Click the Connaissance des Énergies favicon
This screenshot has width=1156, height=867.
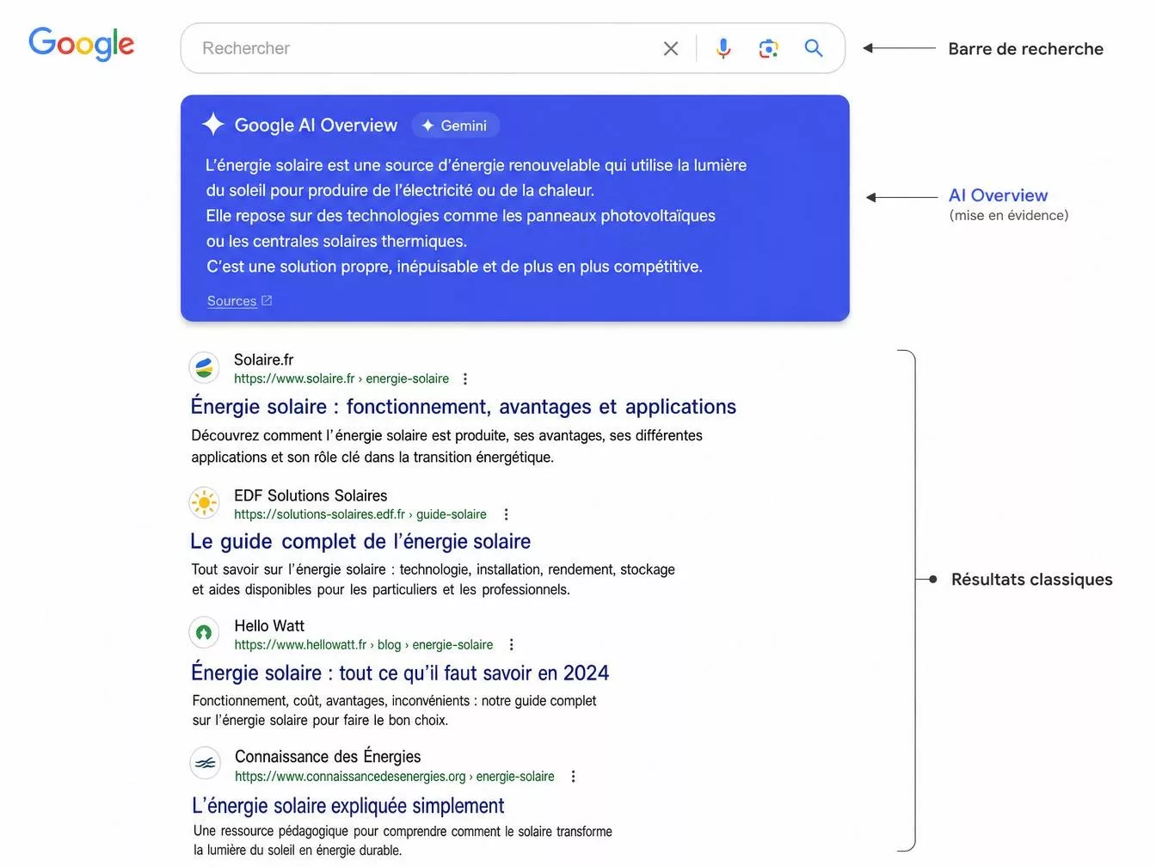pos(205,763)
